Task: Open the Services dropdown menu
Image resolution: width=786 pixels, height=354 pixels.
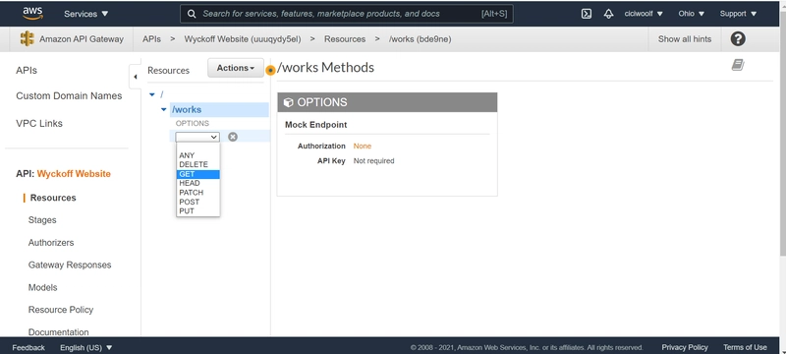Action: tap(86, 14)
